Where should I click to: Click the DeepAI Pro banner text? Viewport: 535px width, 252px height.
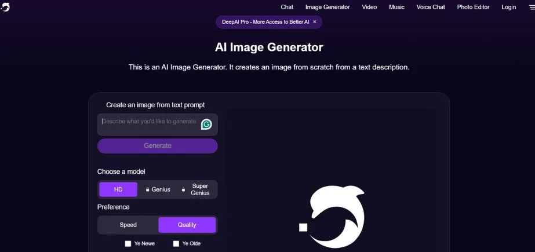265,22
